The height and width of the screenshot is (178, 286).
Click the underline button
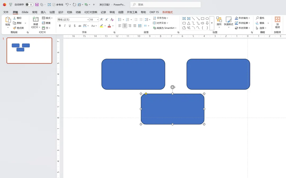pos(70,26)
